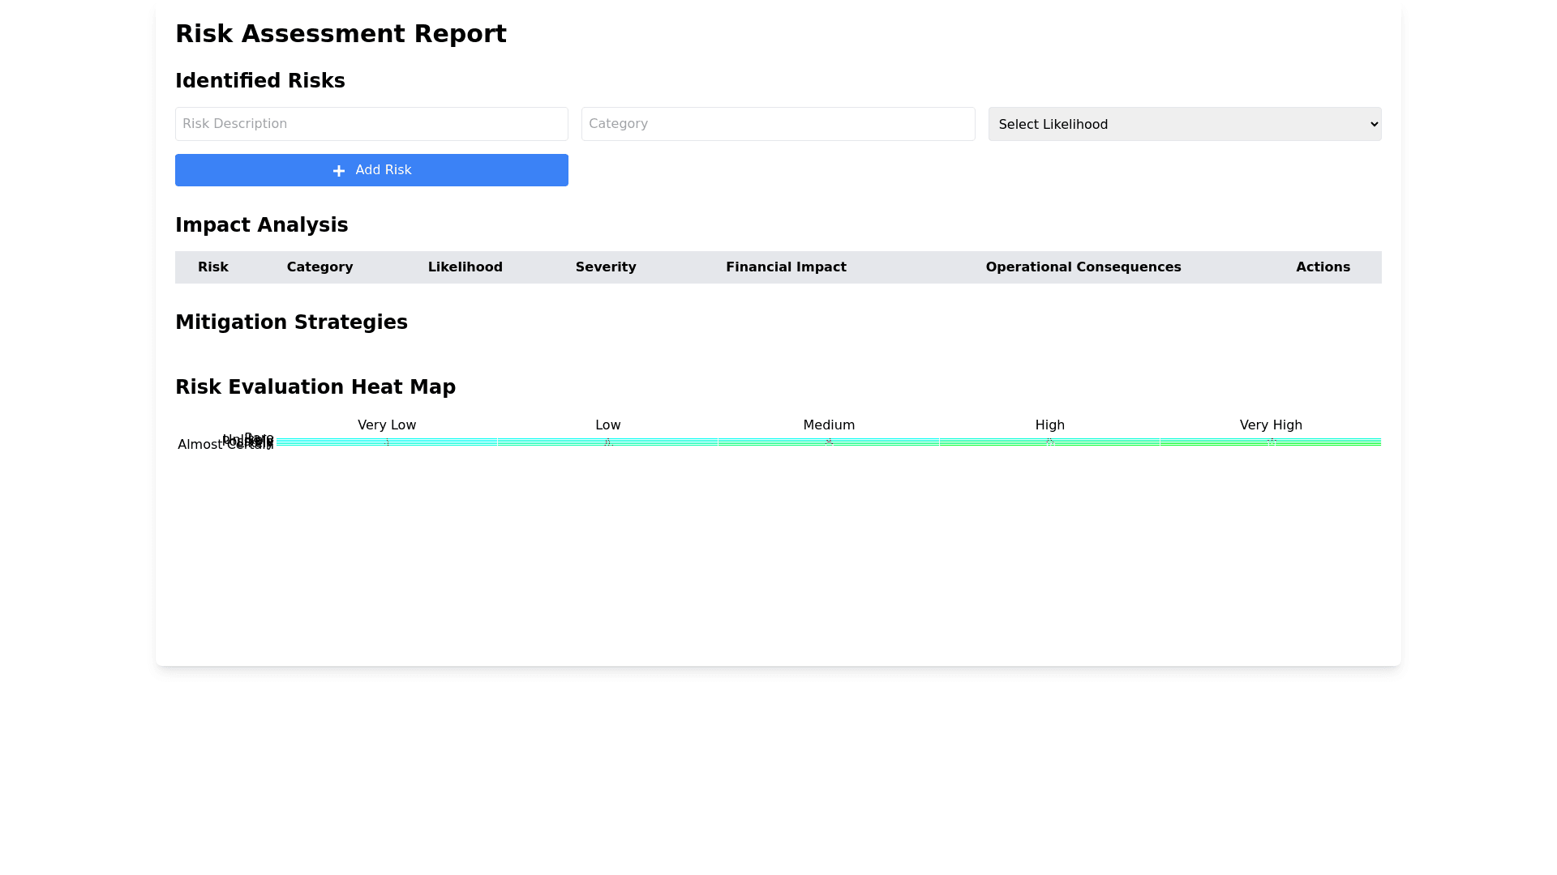1557x875 pixels.
Task: Click the Medium heat map column label
Action: click(x=829, y=425)
